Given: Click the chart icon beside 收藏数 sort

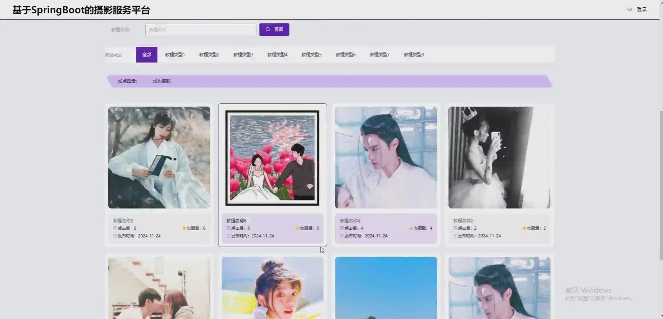Looking at the screenshot, I should pos(155,81).
